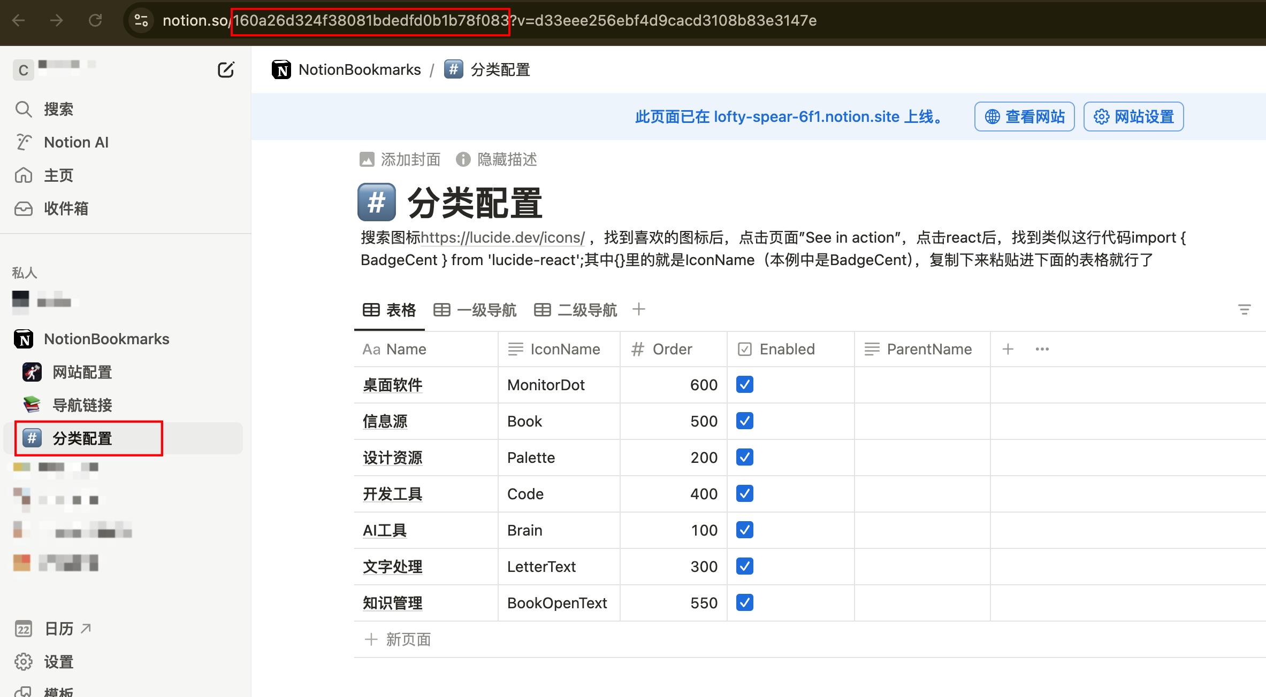Click 新页面 to add a row

click(398, 639)
